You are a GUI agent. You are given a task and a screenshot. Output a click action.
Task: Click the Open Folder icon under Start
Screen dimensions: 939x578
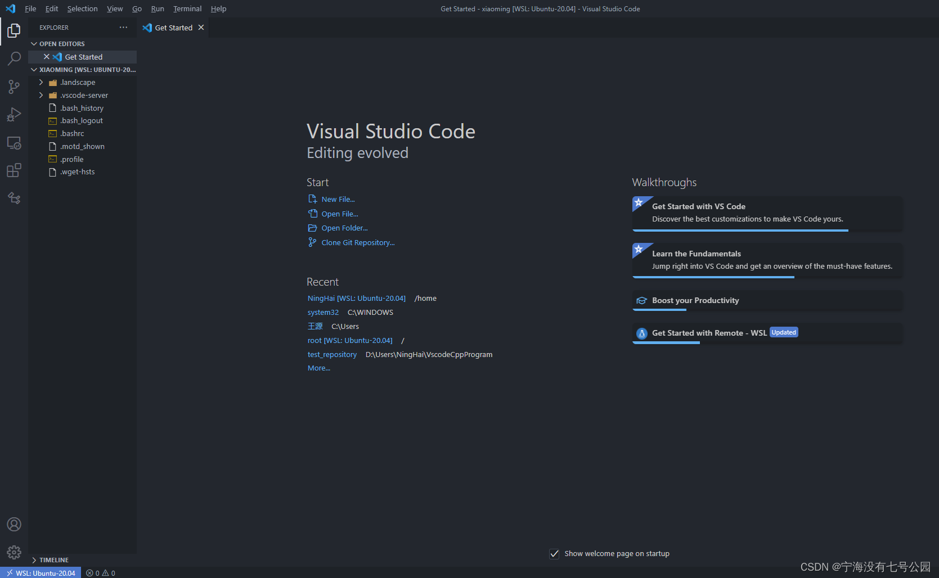(x=312, y=228)
